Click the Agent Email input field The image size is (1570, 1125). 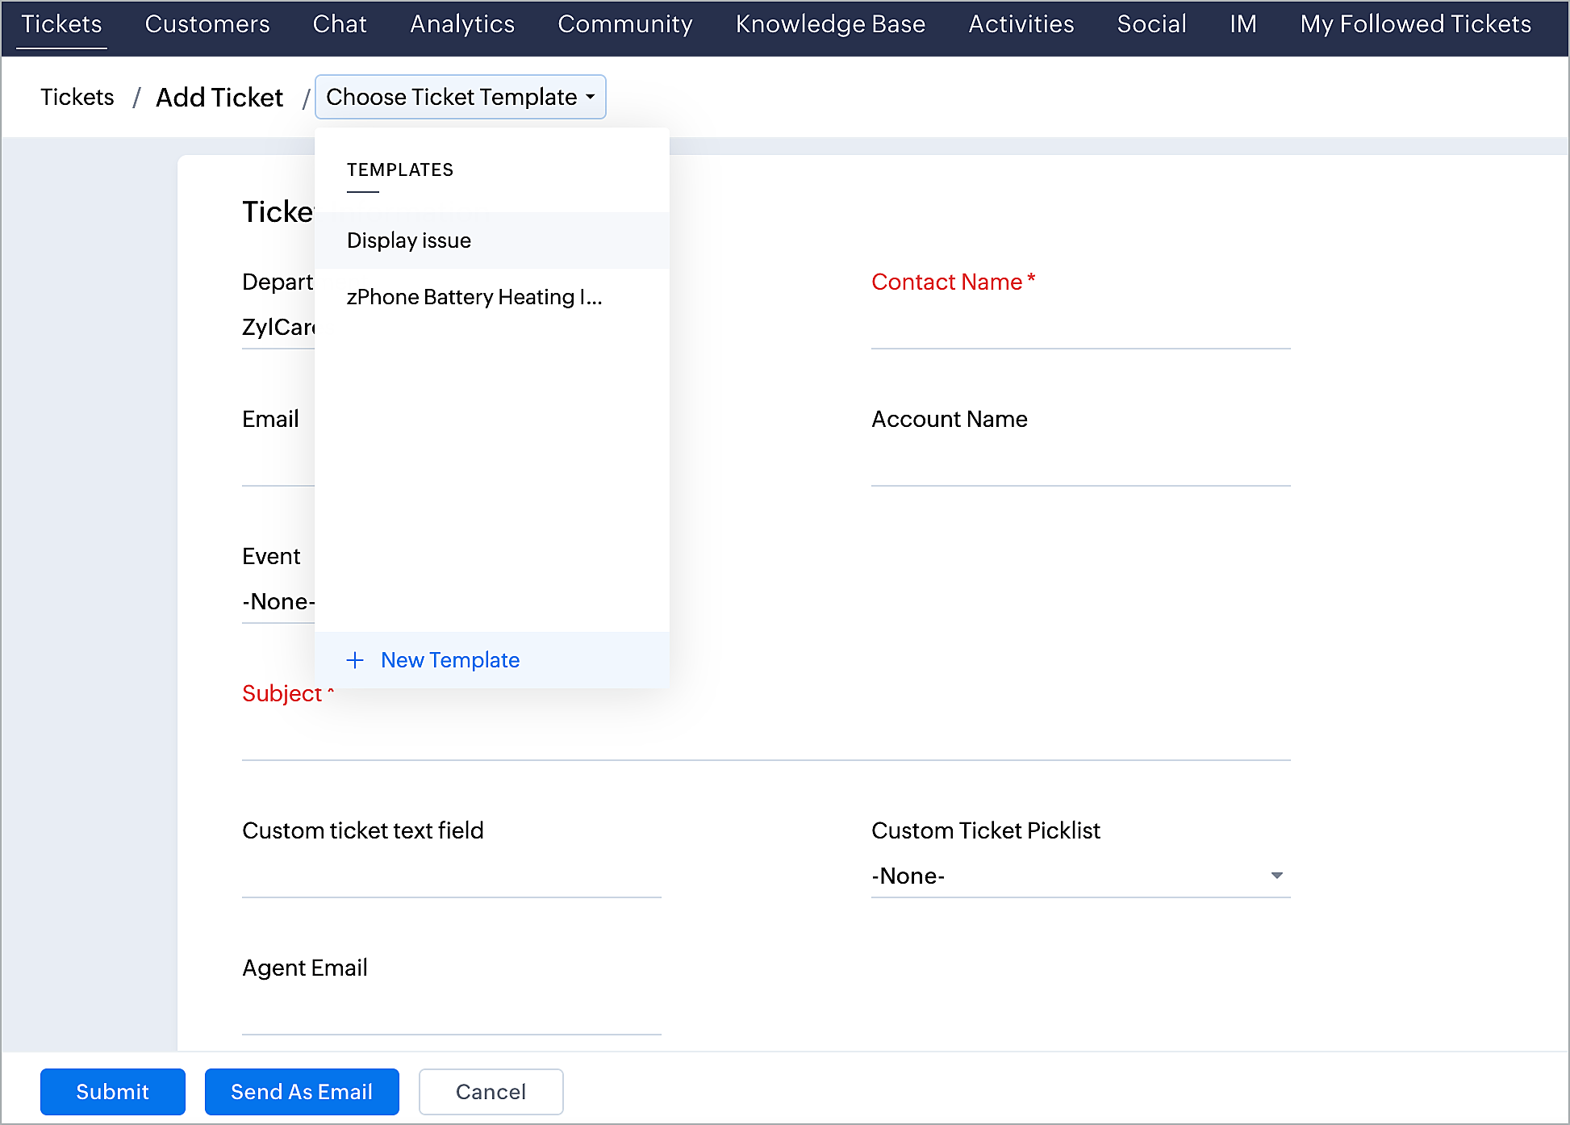(x=451, y=1014)
